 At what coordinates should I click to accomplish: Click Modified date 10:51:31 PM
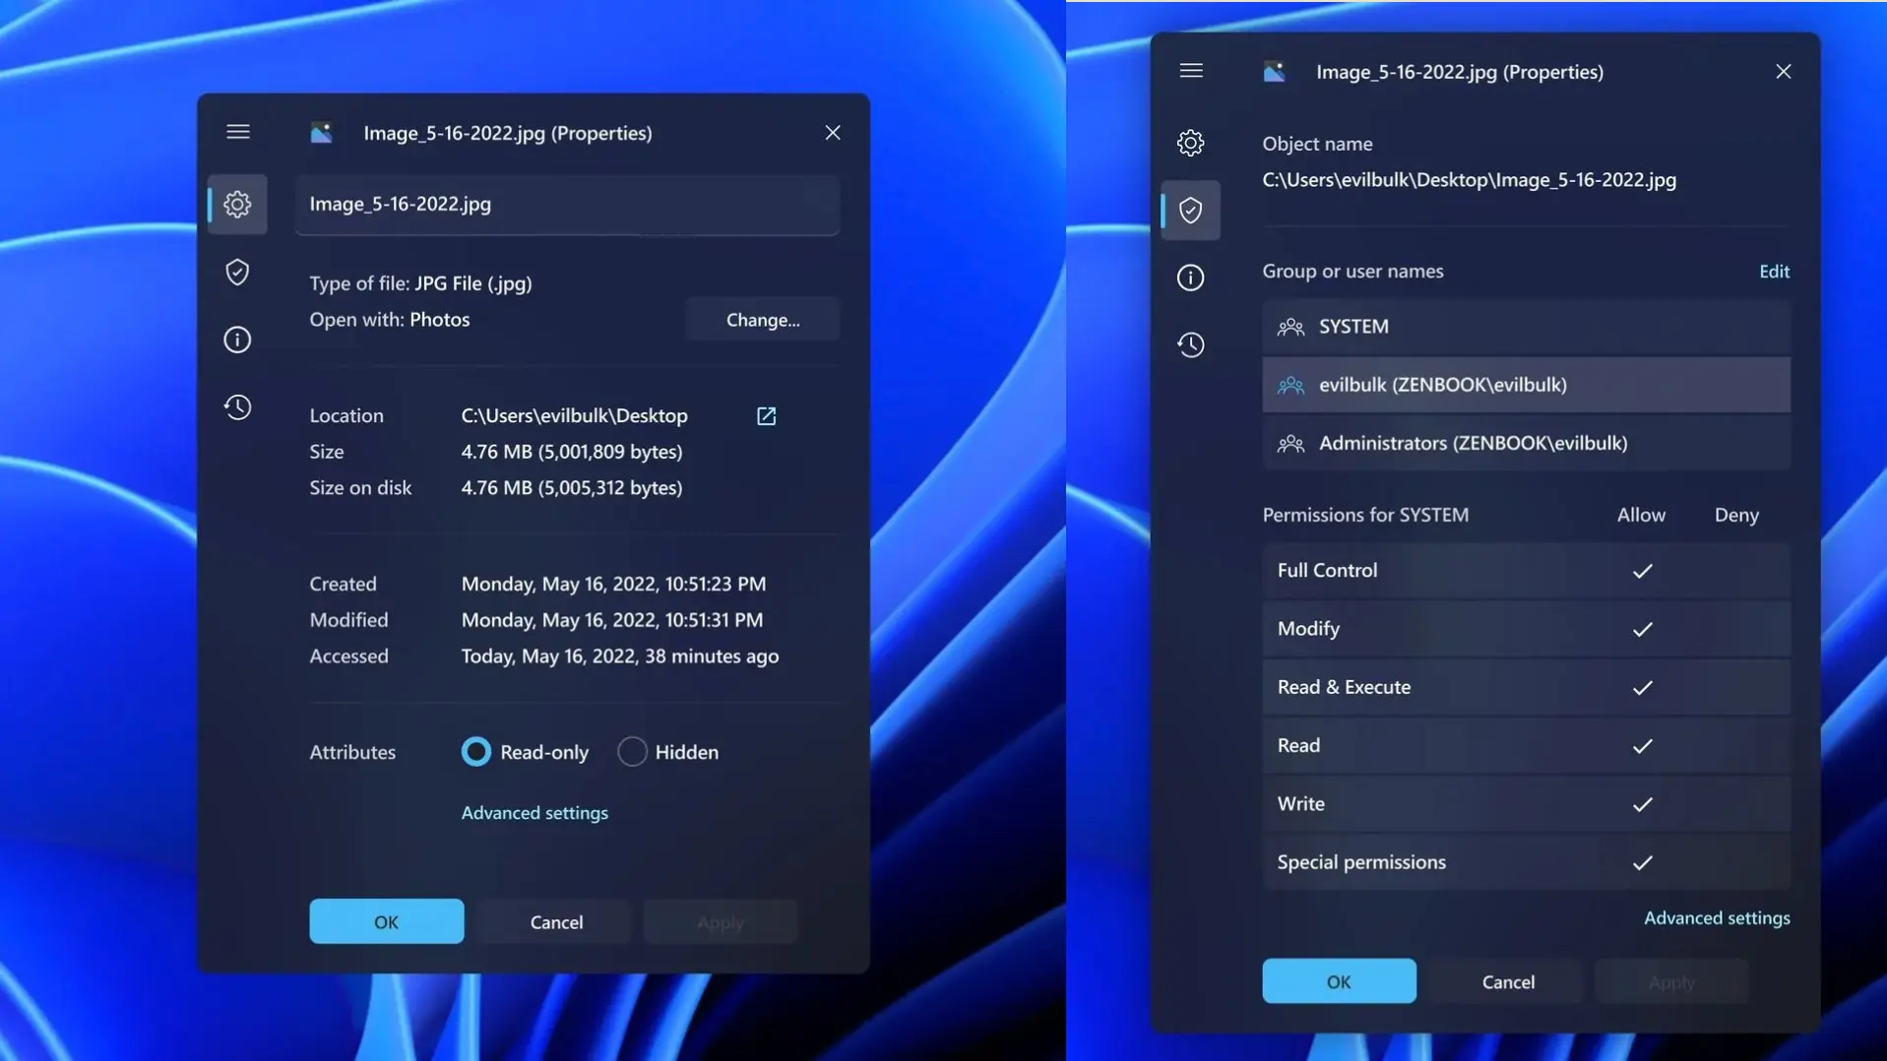pos(611,620)
